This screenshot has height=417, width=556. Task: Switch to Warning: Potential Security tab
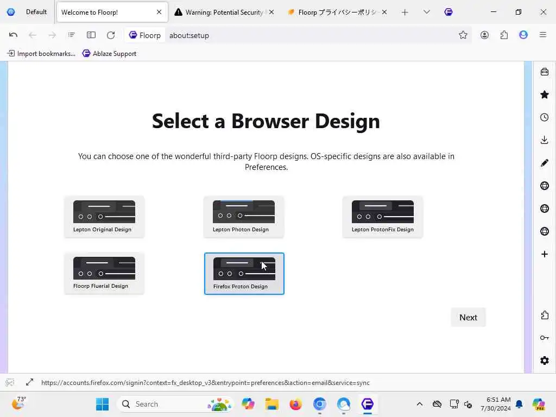224,12
